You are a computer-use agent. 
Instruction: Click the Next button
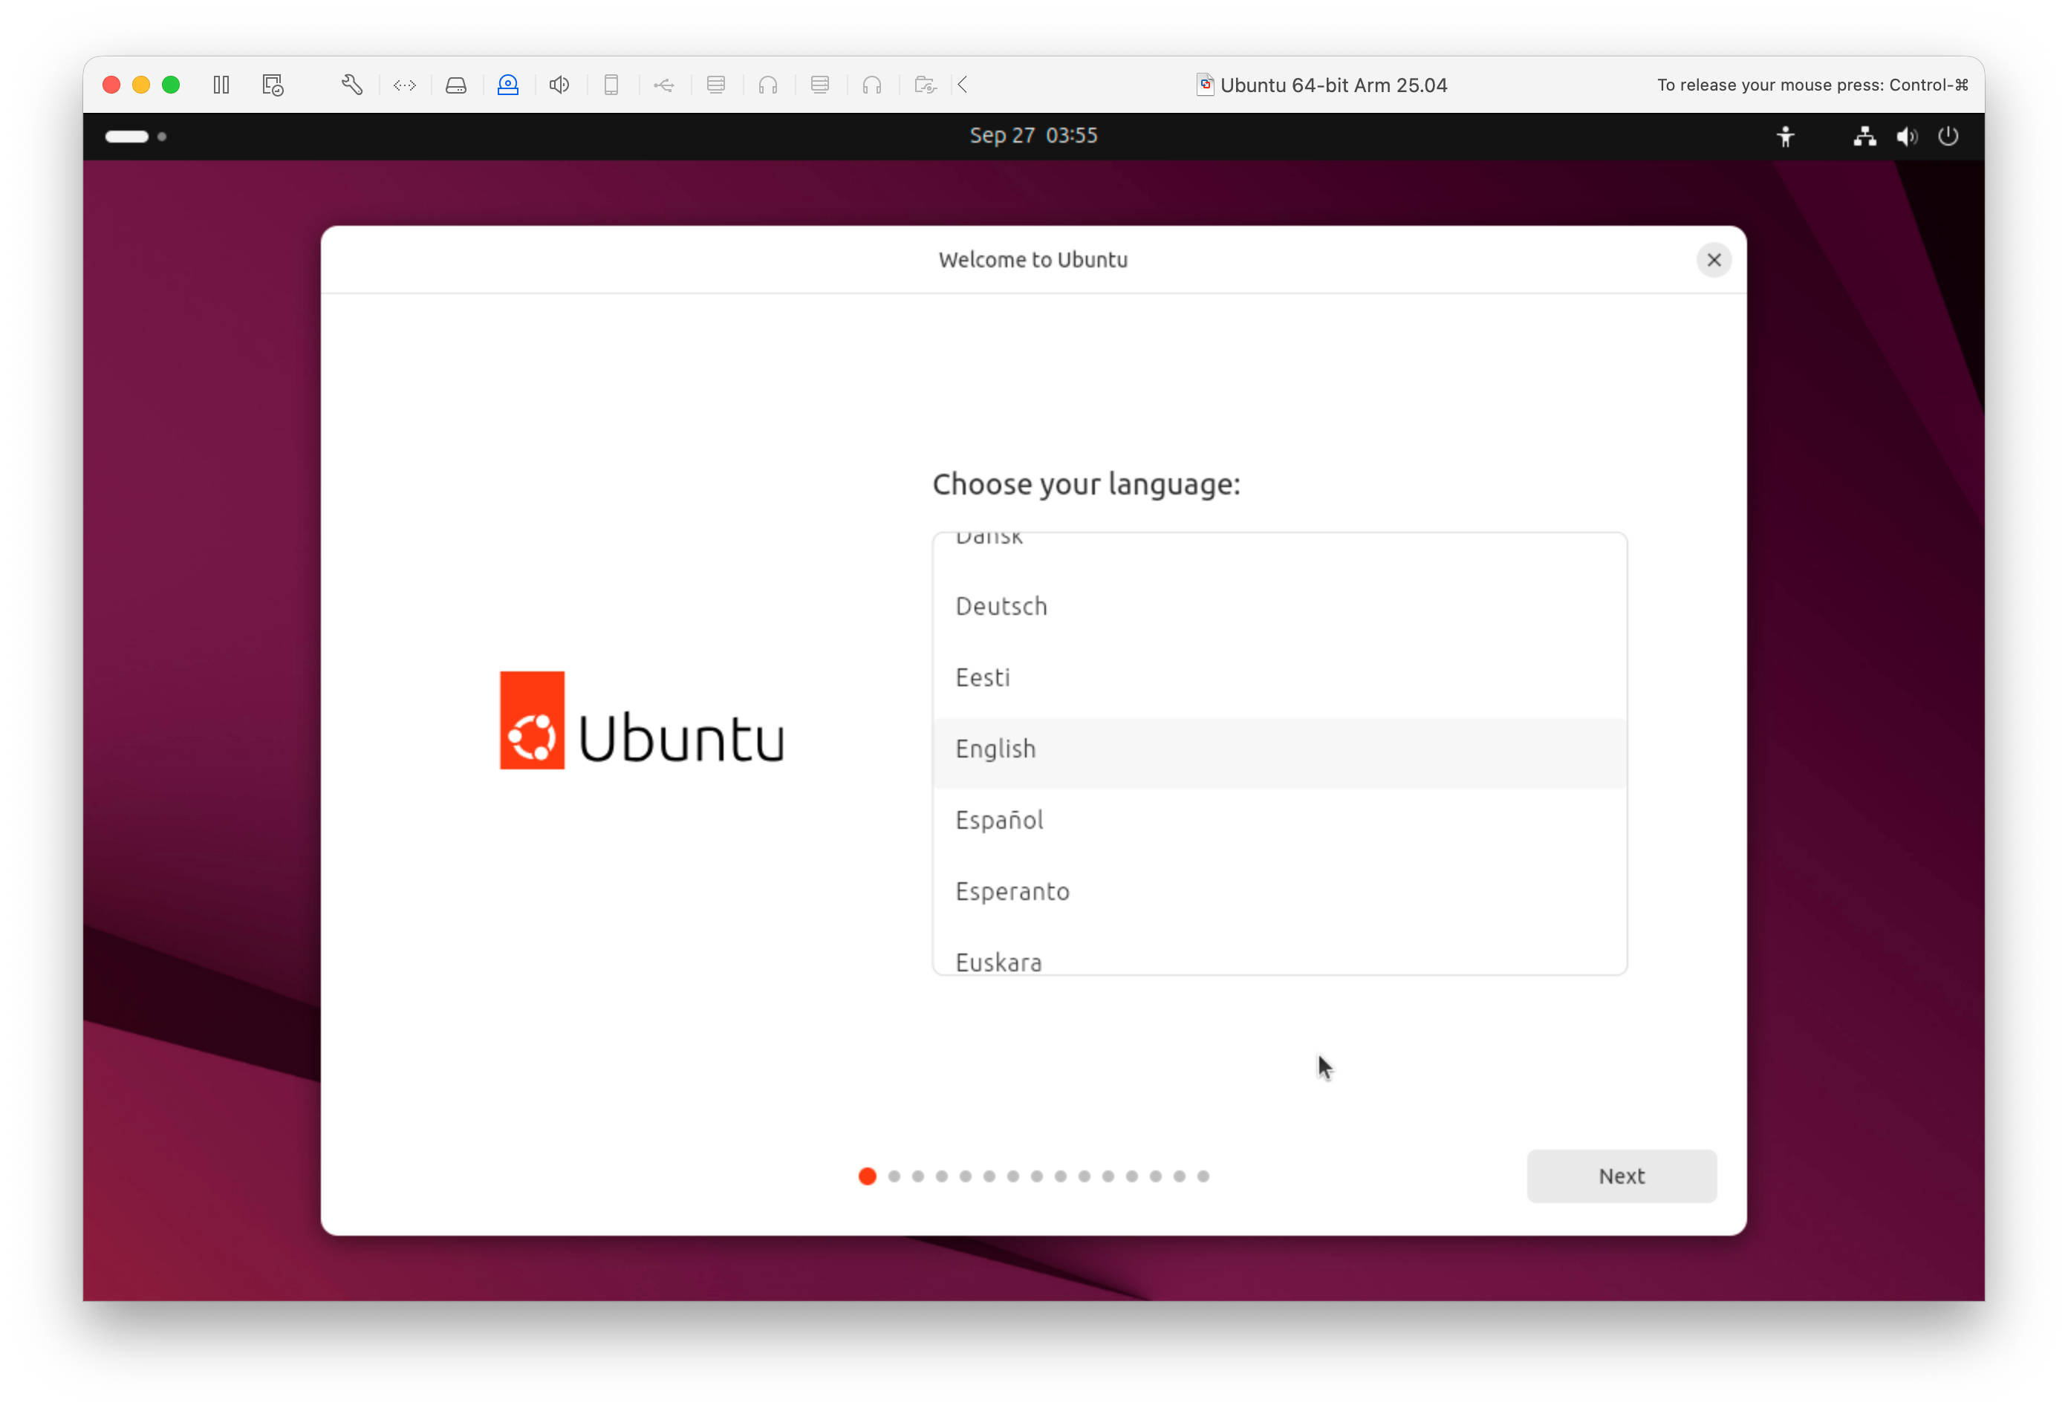click(1622, 1176)
